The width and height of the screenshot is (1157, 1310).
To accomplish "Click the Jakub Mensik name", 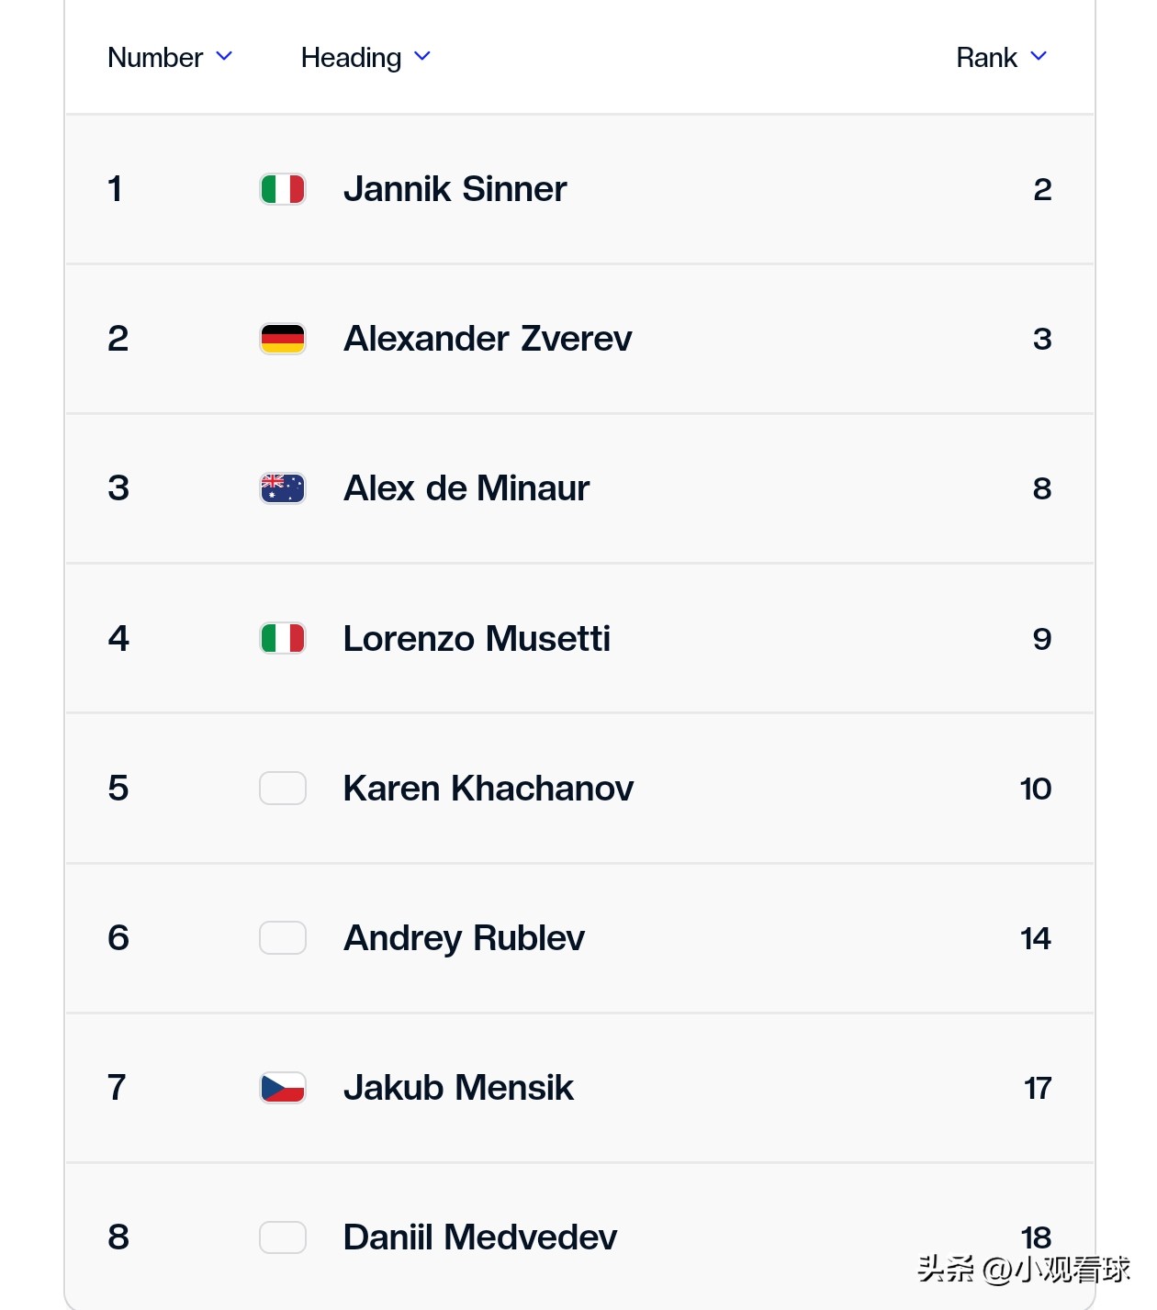I will coord(458,1088).
